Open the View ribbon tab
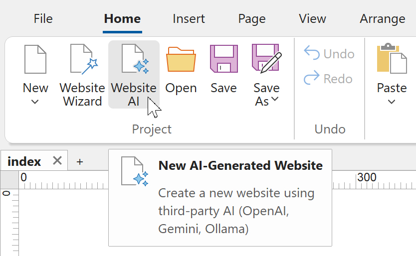 pos(312,19)
